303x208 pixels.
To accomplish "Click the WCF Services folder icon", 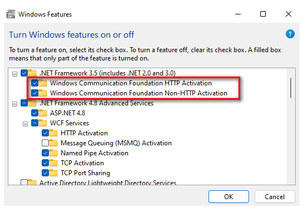I will click(x=43, y=123).
